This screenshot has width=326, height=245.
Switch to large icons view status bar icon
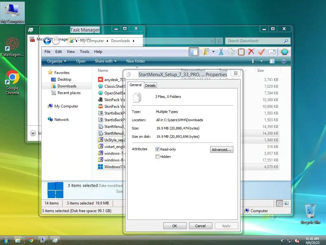coord(287,203)
